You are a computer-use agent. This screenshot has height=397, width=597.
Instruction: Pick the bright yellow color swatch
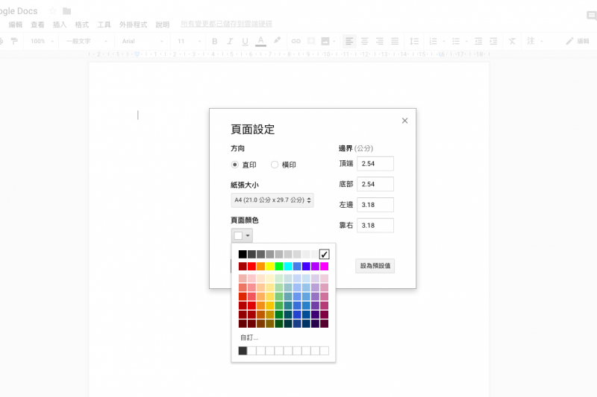click(270, 267)
